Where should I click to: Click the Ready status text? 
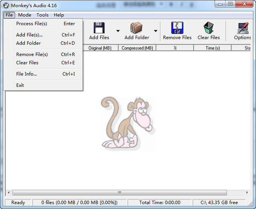(18, 203)
